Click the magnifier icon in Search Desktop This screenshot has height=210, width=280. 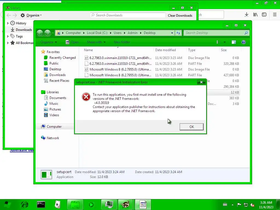[246, 33]
